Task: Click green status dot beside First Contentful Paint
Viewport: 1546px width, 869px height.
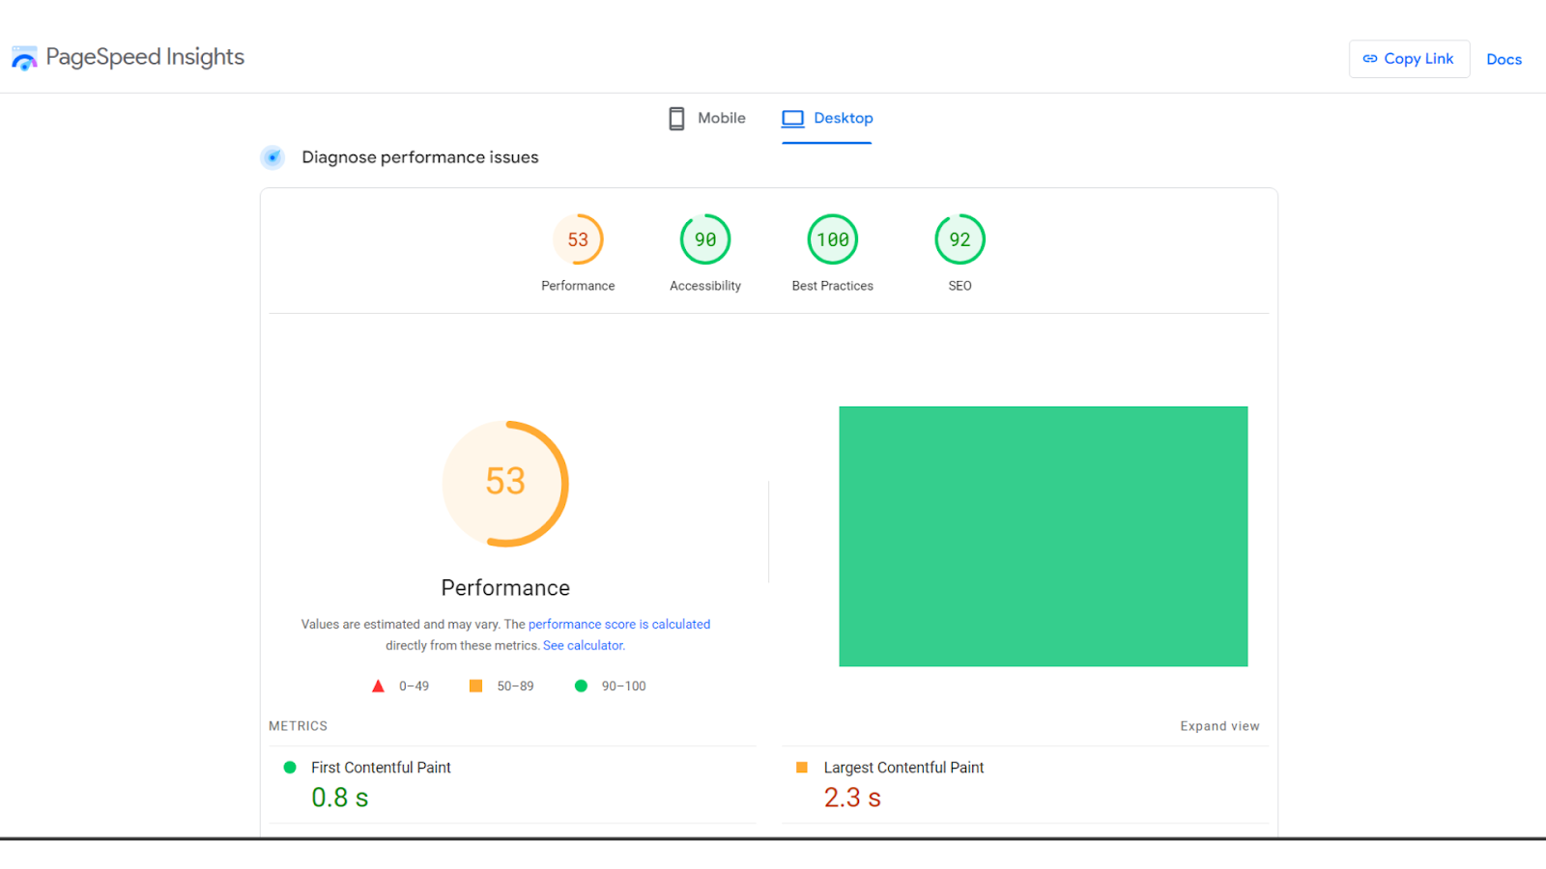Action: pyautogui.click(x=290, y=768)
